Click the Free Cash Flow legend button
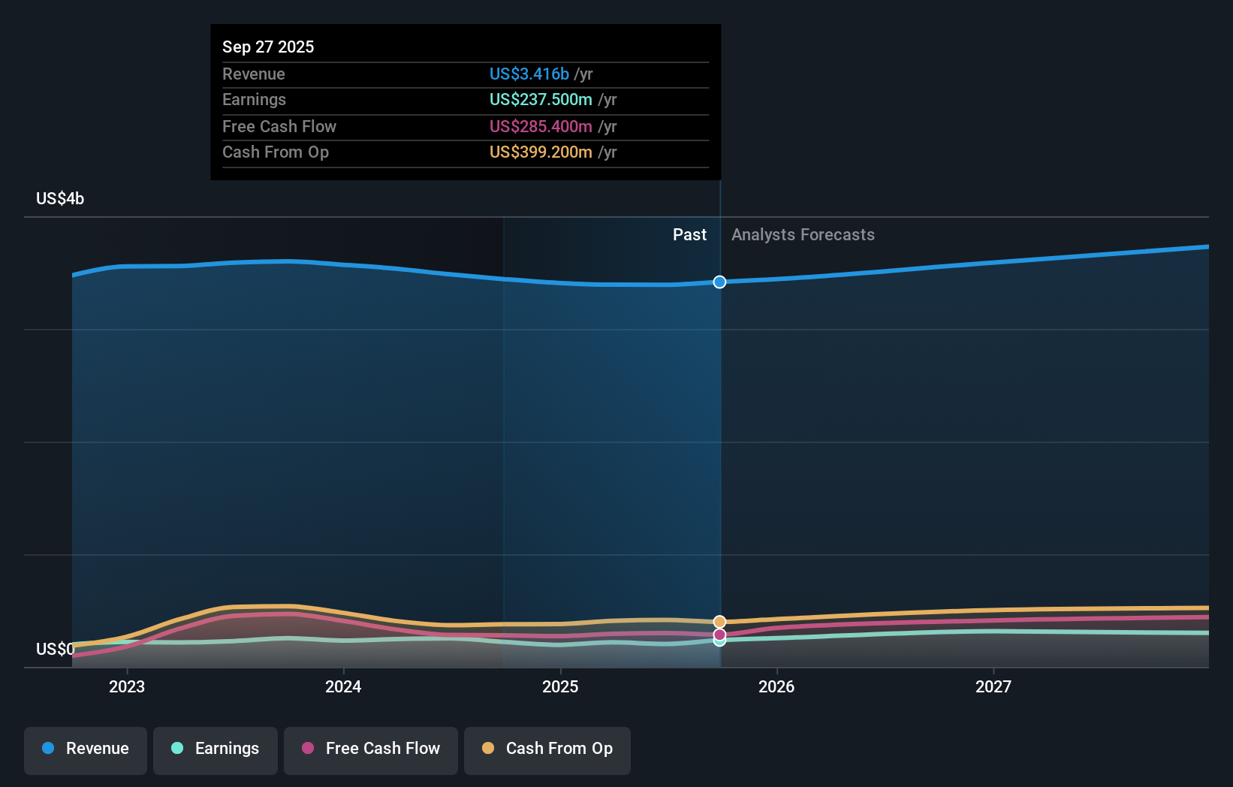This screenshot has width=1233, height=787. (370, 749)
